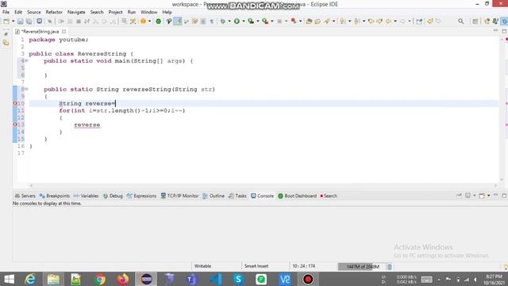
Task: Open the File menu
Action: tap(6, 12)
